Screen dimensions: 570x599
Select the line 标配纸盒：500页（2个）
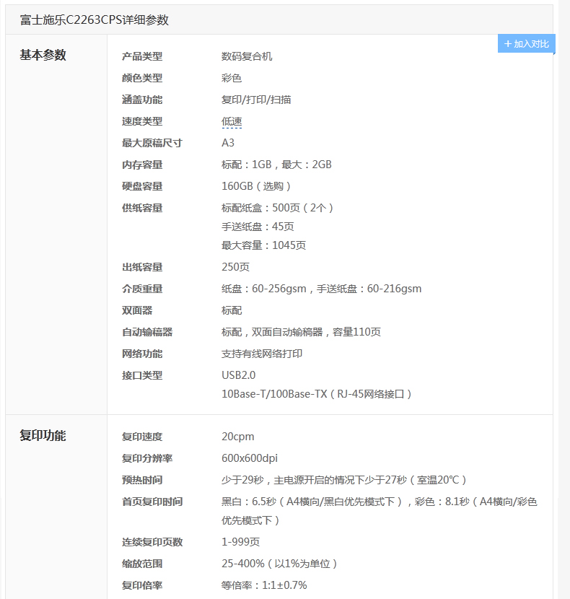(x=277, y=208)
